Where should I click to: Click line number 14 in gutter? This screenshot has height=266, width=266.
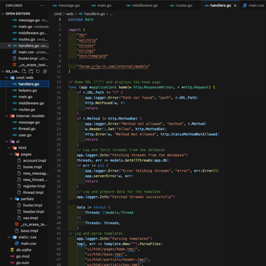point(59,87)
